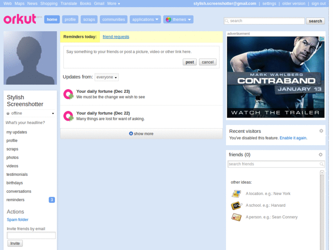Open settings link in top bar

(269, 4)
